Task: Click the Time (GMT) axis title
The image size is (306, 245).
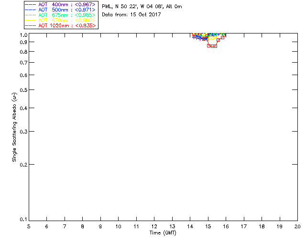Action: 163,233
